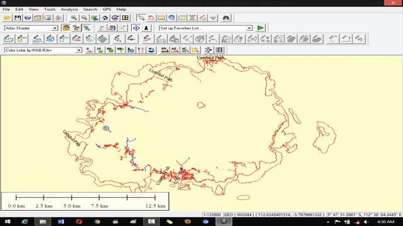This screenshot has width=403, height=226.
Task: Click the Lidar water classification W icon
Action: (151, 50)
